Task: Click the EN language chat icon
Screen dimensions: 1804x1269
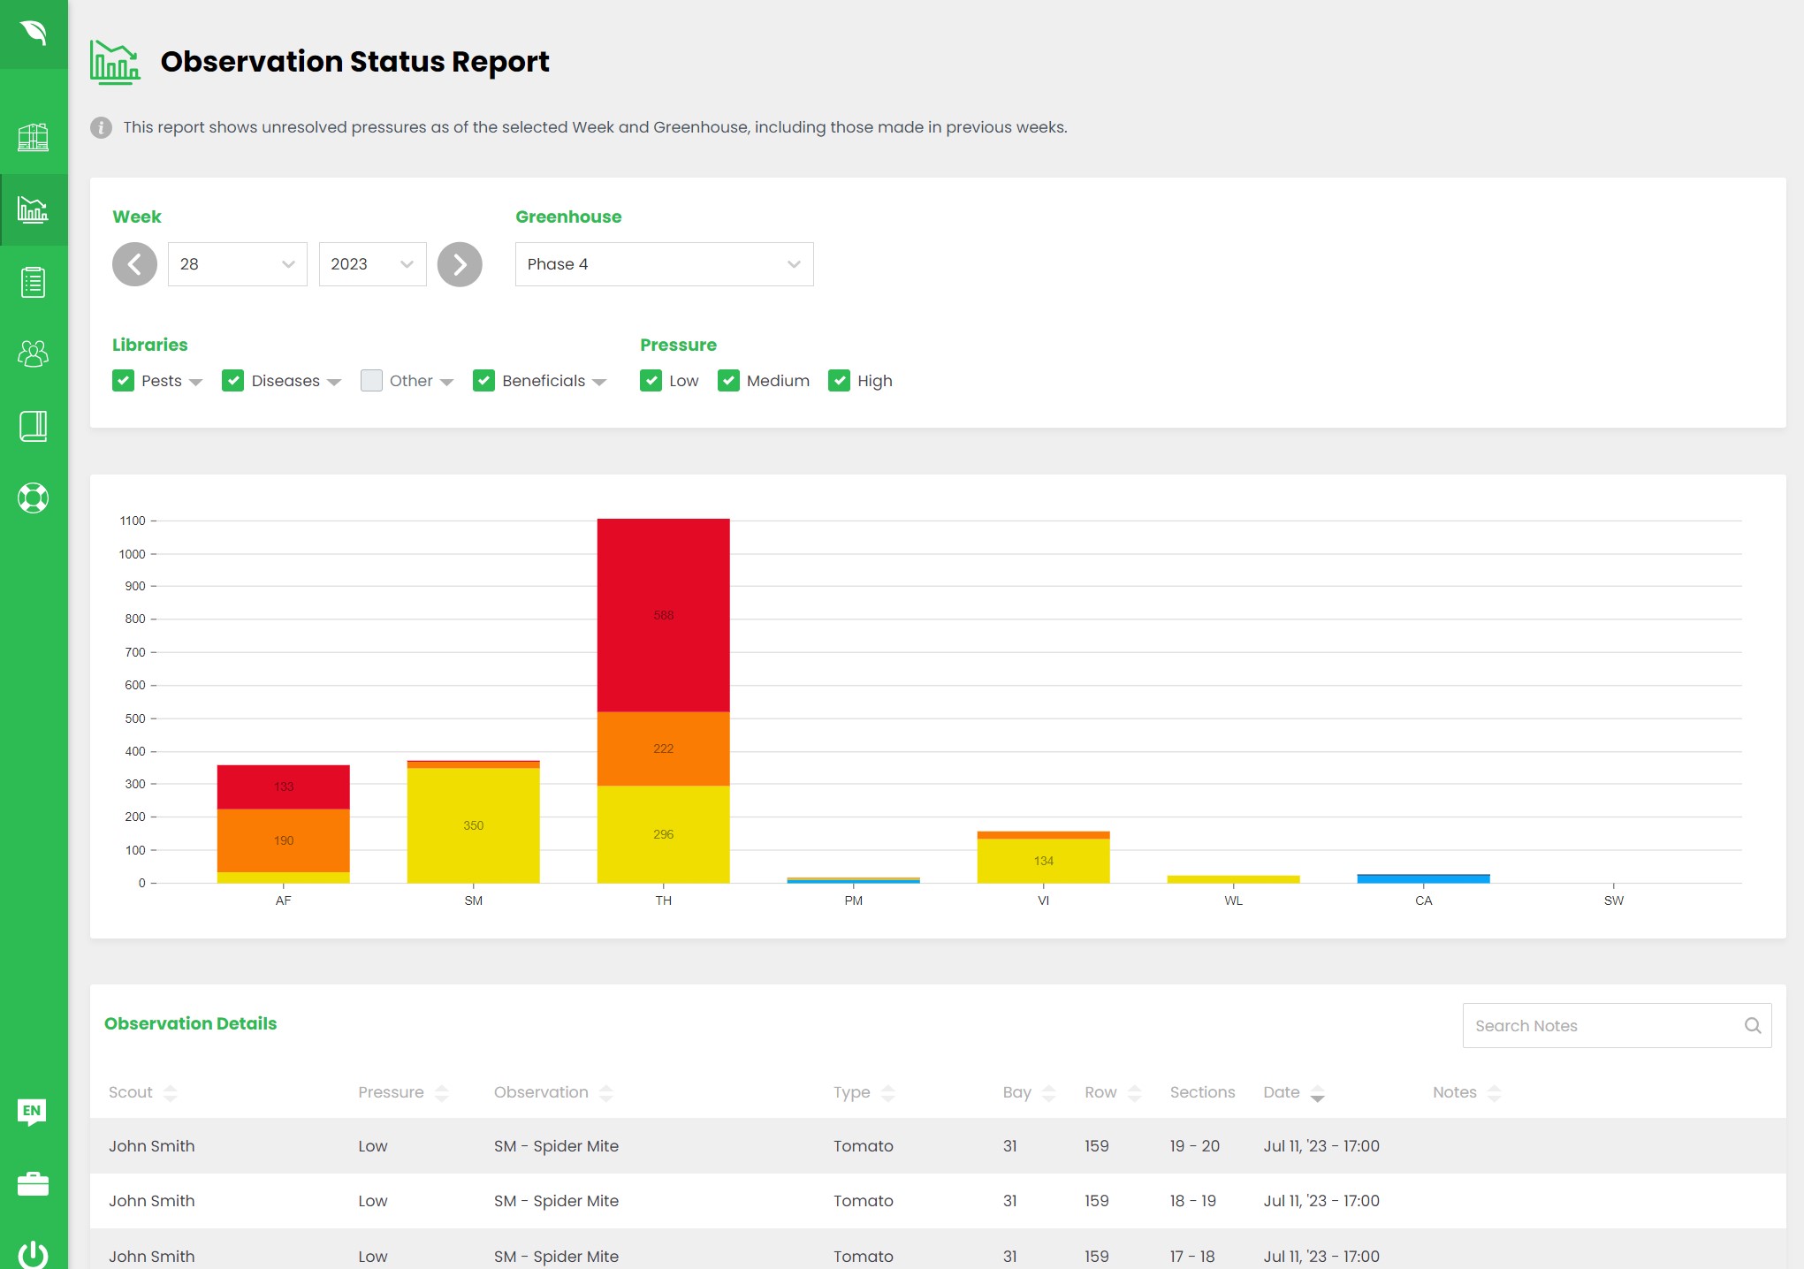Action: [33, 1111]
